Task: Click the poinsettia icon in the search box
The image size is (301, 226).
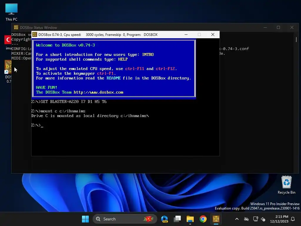Action: coord(148,219)
